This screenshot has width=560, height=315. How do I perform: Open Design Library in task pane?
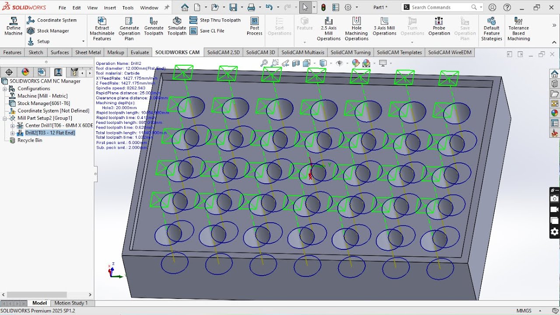tap(555, 84)
